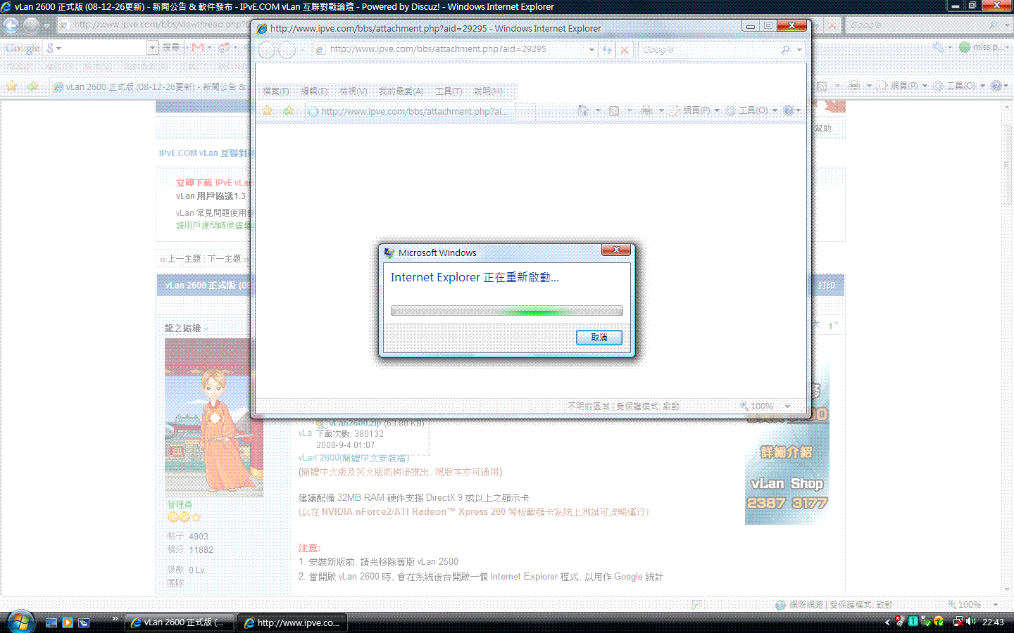
Task: Click the Gmail icon on the Google toolbar
Action: coord(199,47)
